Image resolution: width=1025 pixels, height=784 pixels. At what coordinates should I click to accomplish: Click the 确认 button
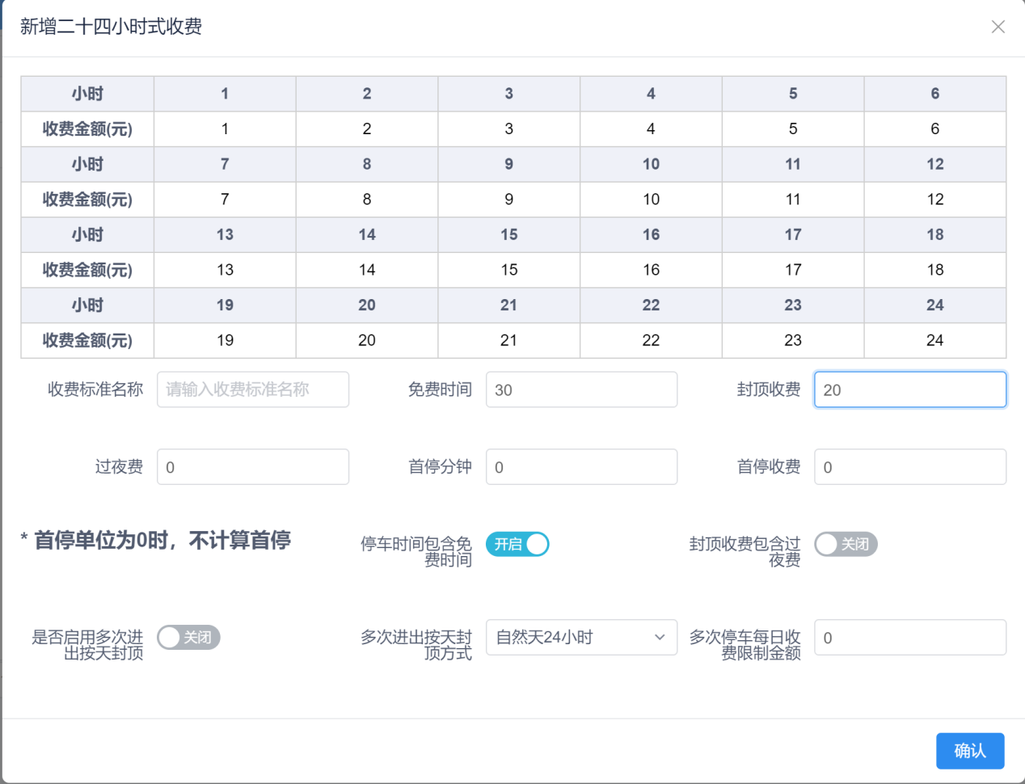[x=970, y=751]
